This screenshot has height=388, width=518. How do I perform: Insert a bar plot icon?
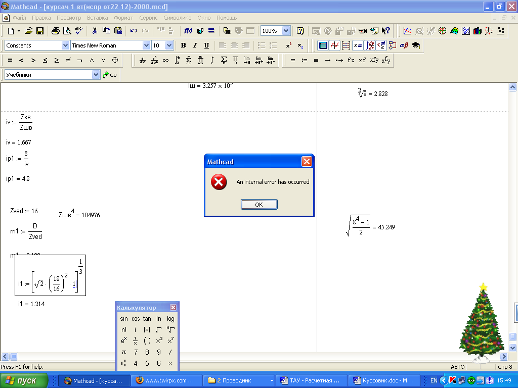(x=478, y=31)
